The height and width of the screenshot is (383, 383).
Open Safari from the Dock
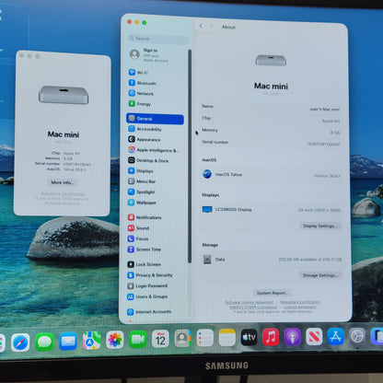coord(20,342)
